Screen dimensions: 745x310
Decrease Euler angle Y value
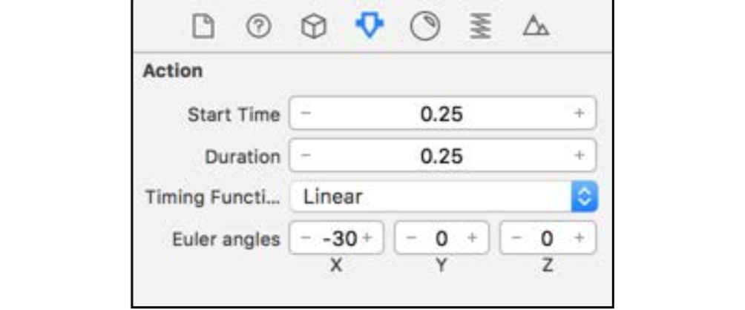(412, 238)
